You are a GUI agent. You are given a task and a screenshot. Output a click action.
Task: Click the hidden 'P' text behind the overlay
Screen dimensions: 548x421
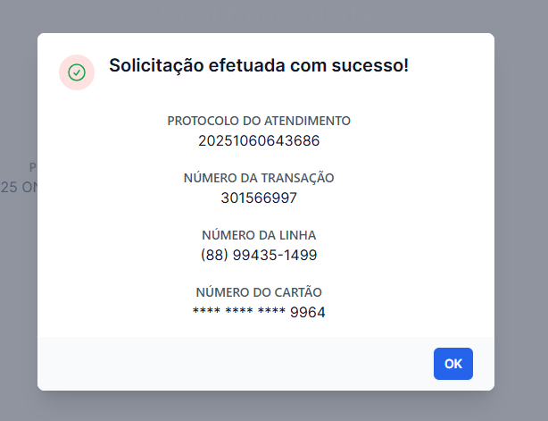[x=33, y=167]
